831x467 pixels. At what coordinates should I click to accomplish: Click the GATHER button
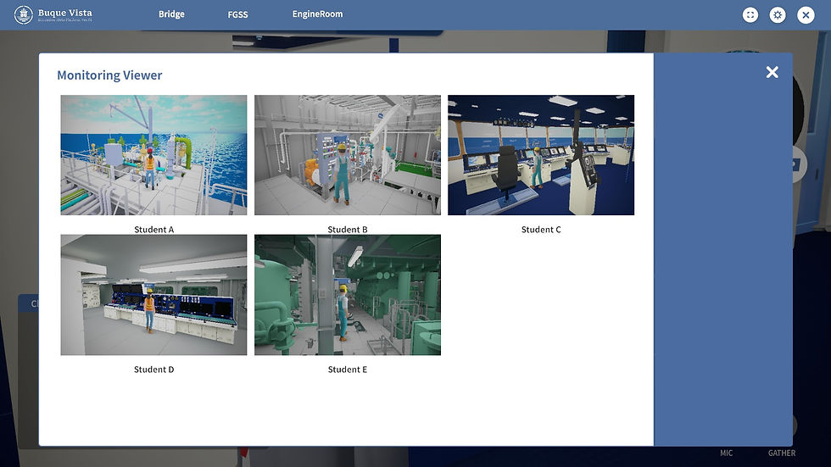point(782,453)
